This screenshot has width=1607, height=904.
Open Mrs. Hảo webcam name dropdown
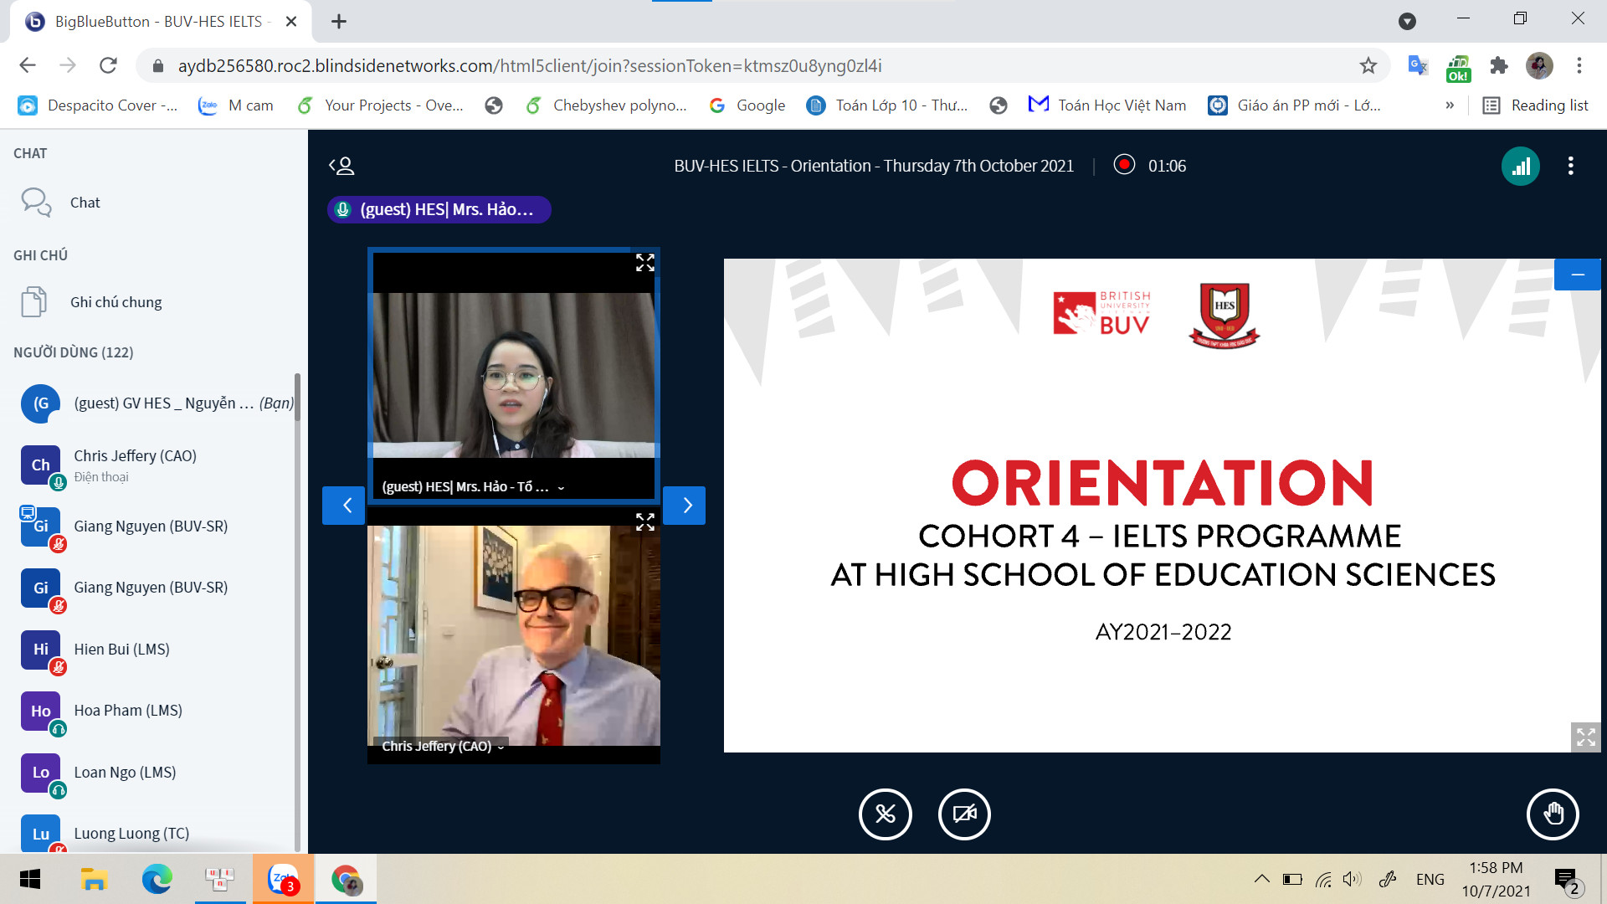point(473,486)
